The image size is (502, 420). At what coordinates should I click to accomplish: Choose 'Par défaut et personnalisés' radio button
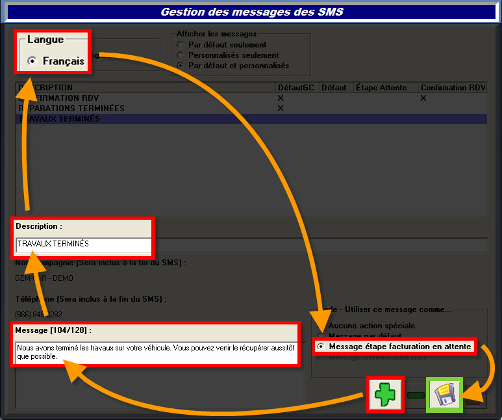point(181,66)
